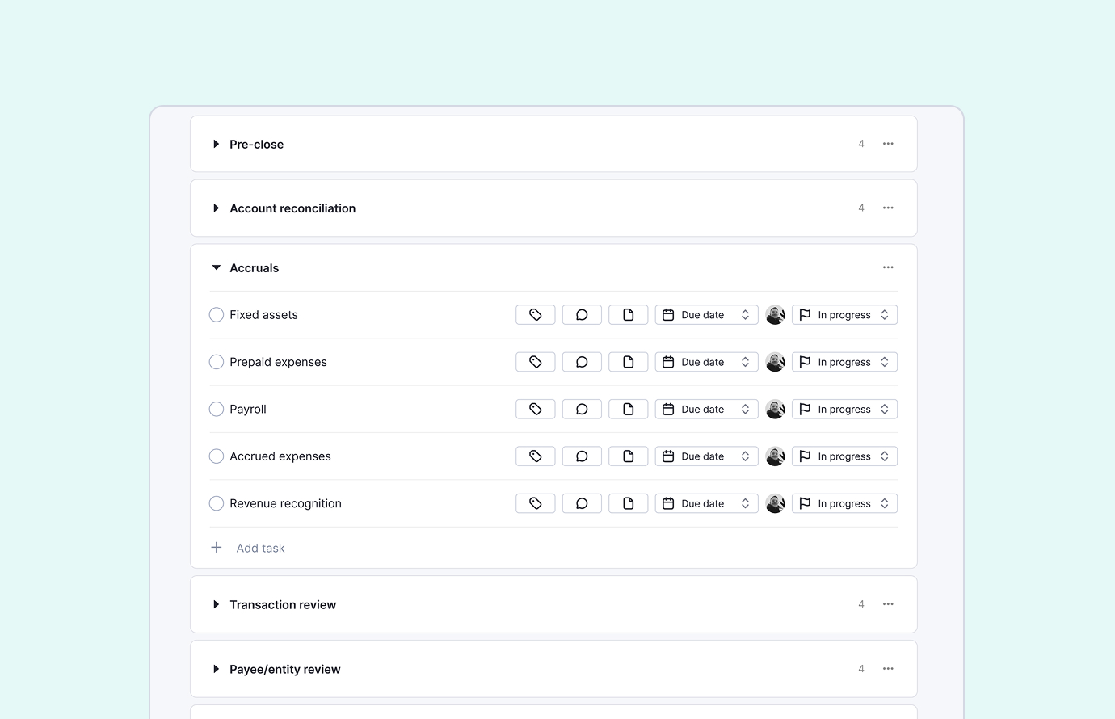The height and width of the screenshot is (719, 1115).
Task: Open comments for Revenue recognition task
Action: [x=582, y=503]
